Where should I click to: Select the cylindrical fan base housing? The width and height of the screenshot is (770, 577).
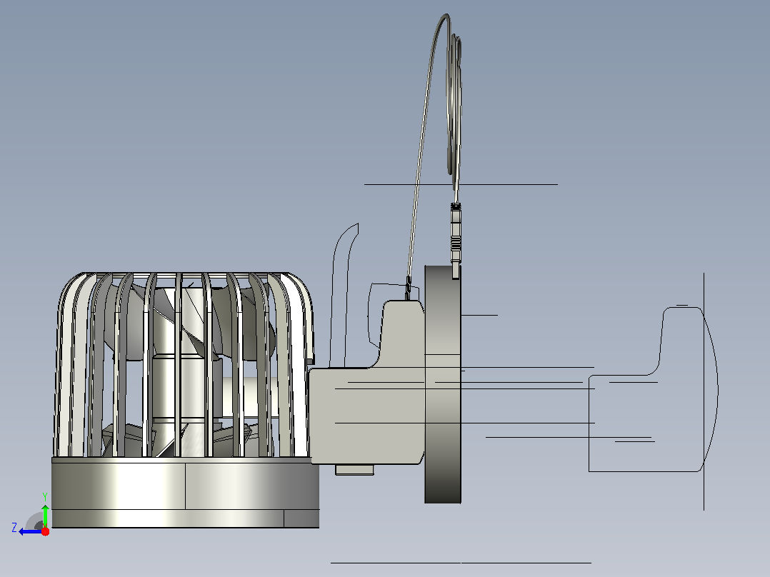point(186,493)
